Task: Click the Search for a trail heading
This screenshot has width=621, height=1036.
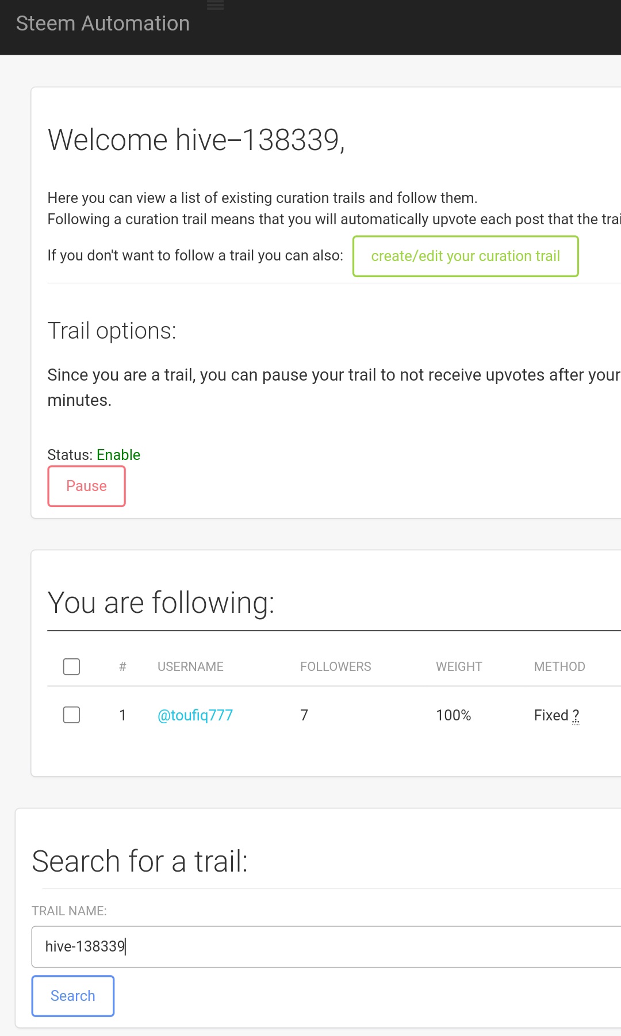Action: coord(140,862)
